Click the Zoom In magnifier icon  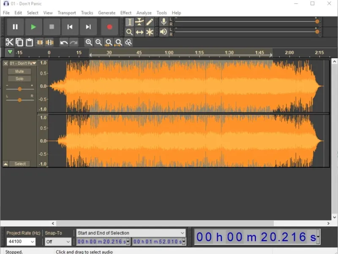pyautogui.click(x=89, y=42)
